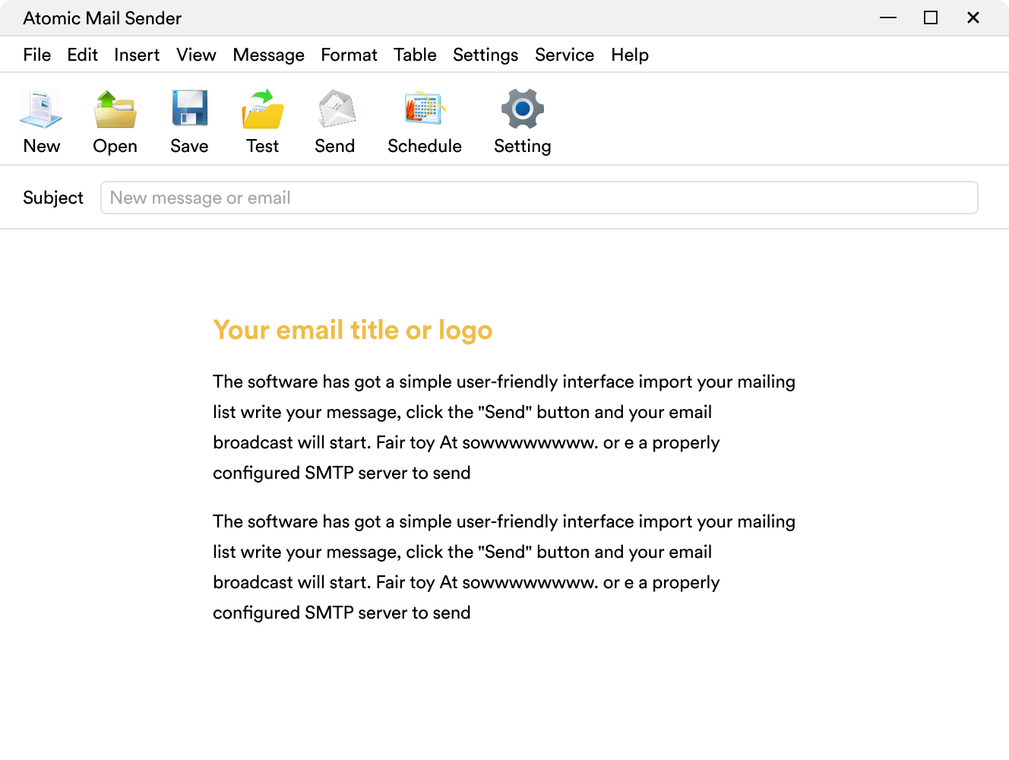1009x760 pixels.
Task: Open the Settings menu
Action: coord(486,55)
